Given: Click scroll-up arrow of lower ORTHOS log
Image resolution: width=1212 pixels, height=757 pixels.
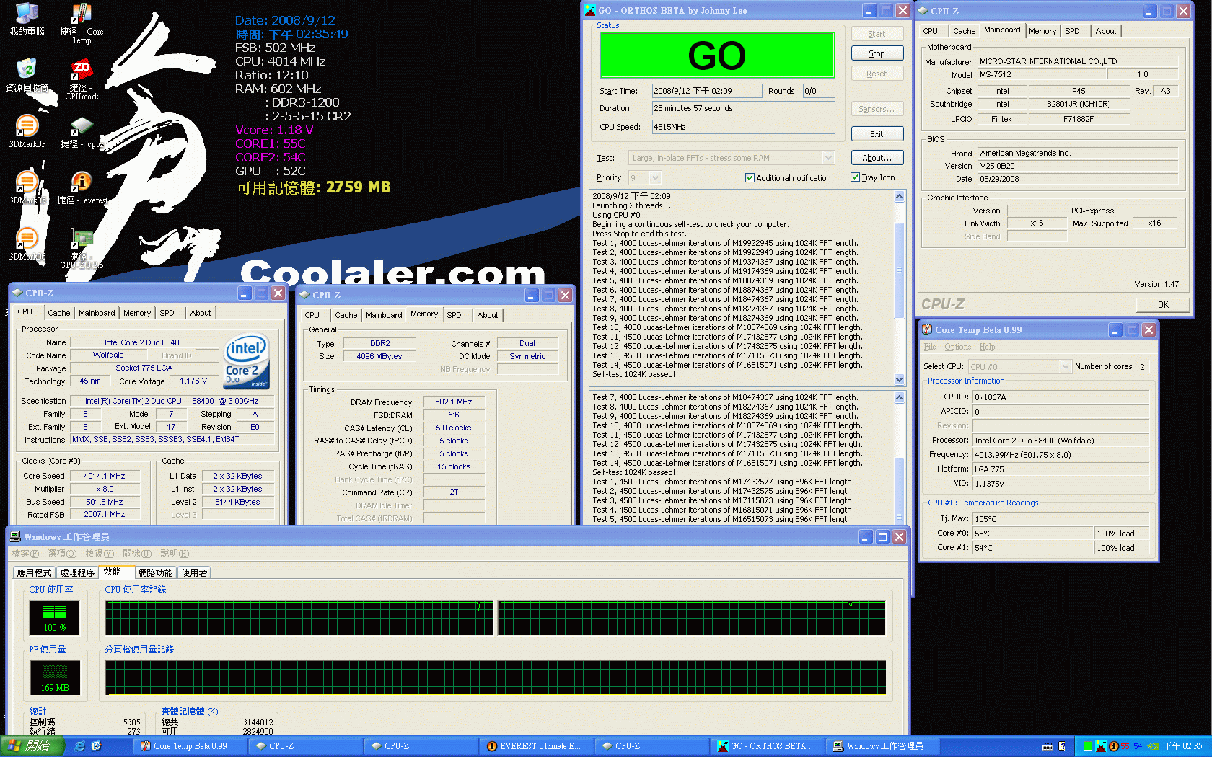Looking at the screenshot, I should pos(899,397).
